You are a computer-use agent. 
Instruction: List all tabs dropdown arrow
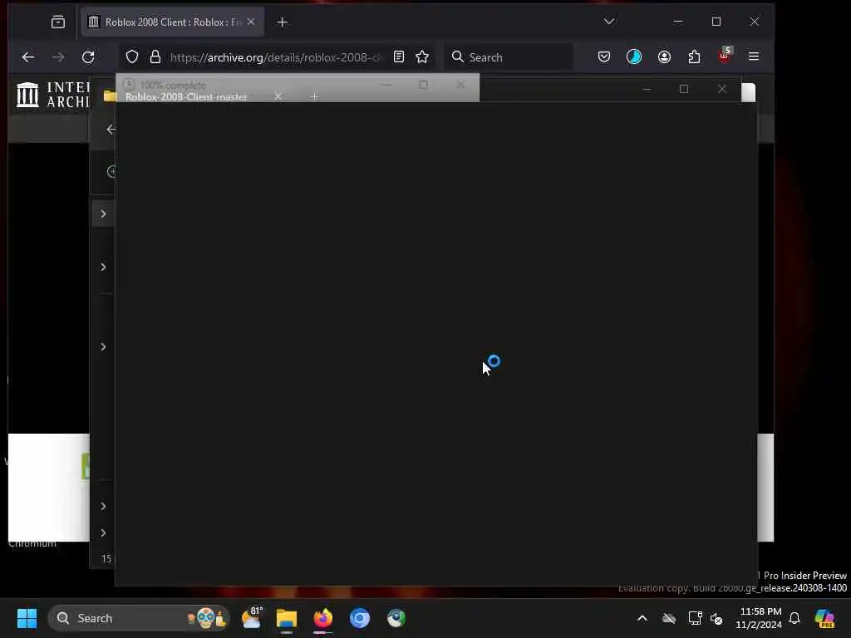click(609, 22)
